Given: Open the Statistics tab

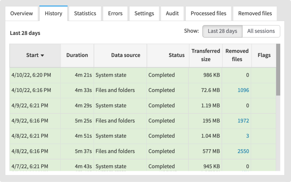Looking at the screenshot, I should (85, 13).
